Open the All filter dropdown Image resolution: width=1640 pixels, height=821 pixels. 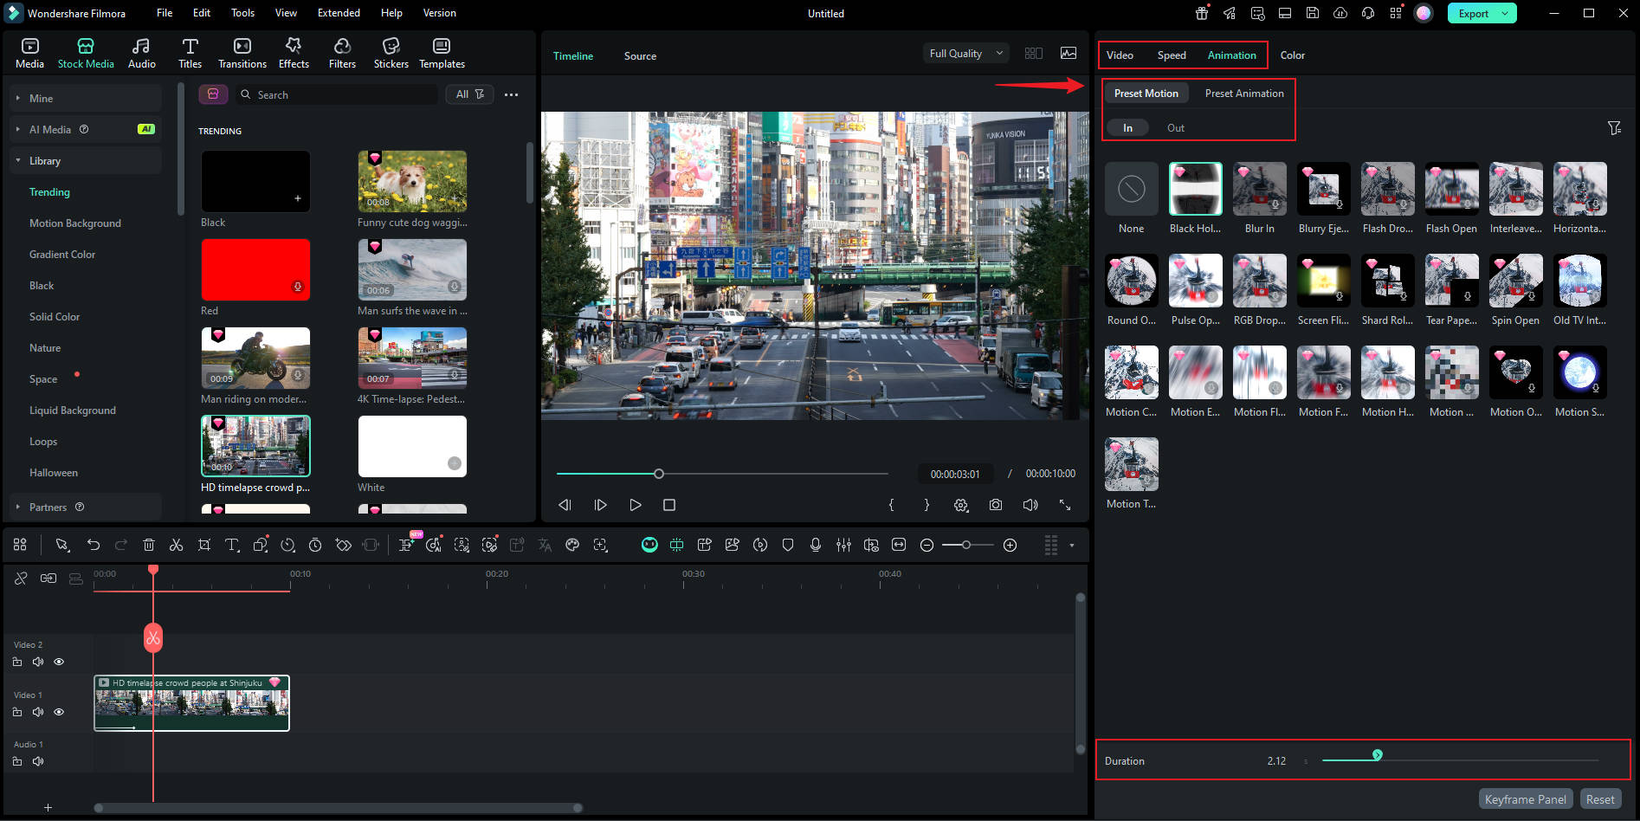[469, 94]
